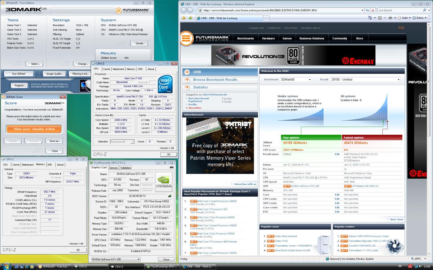This screenshot has height=270, width=433.
Task: Click the NVIDIA logo in GPU-Z
Action: [x=164, y=182]
